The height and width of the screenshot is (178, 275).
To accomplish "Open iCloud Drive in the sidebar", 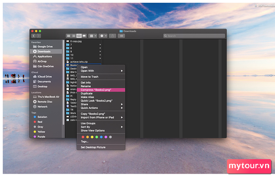I will tap(44, 77).
